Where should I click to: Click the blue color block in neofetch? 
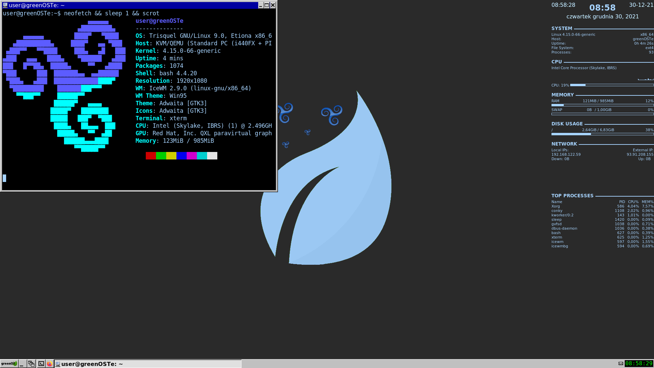[181, 156]
